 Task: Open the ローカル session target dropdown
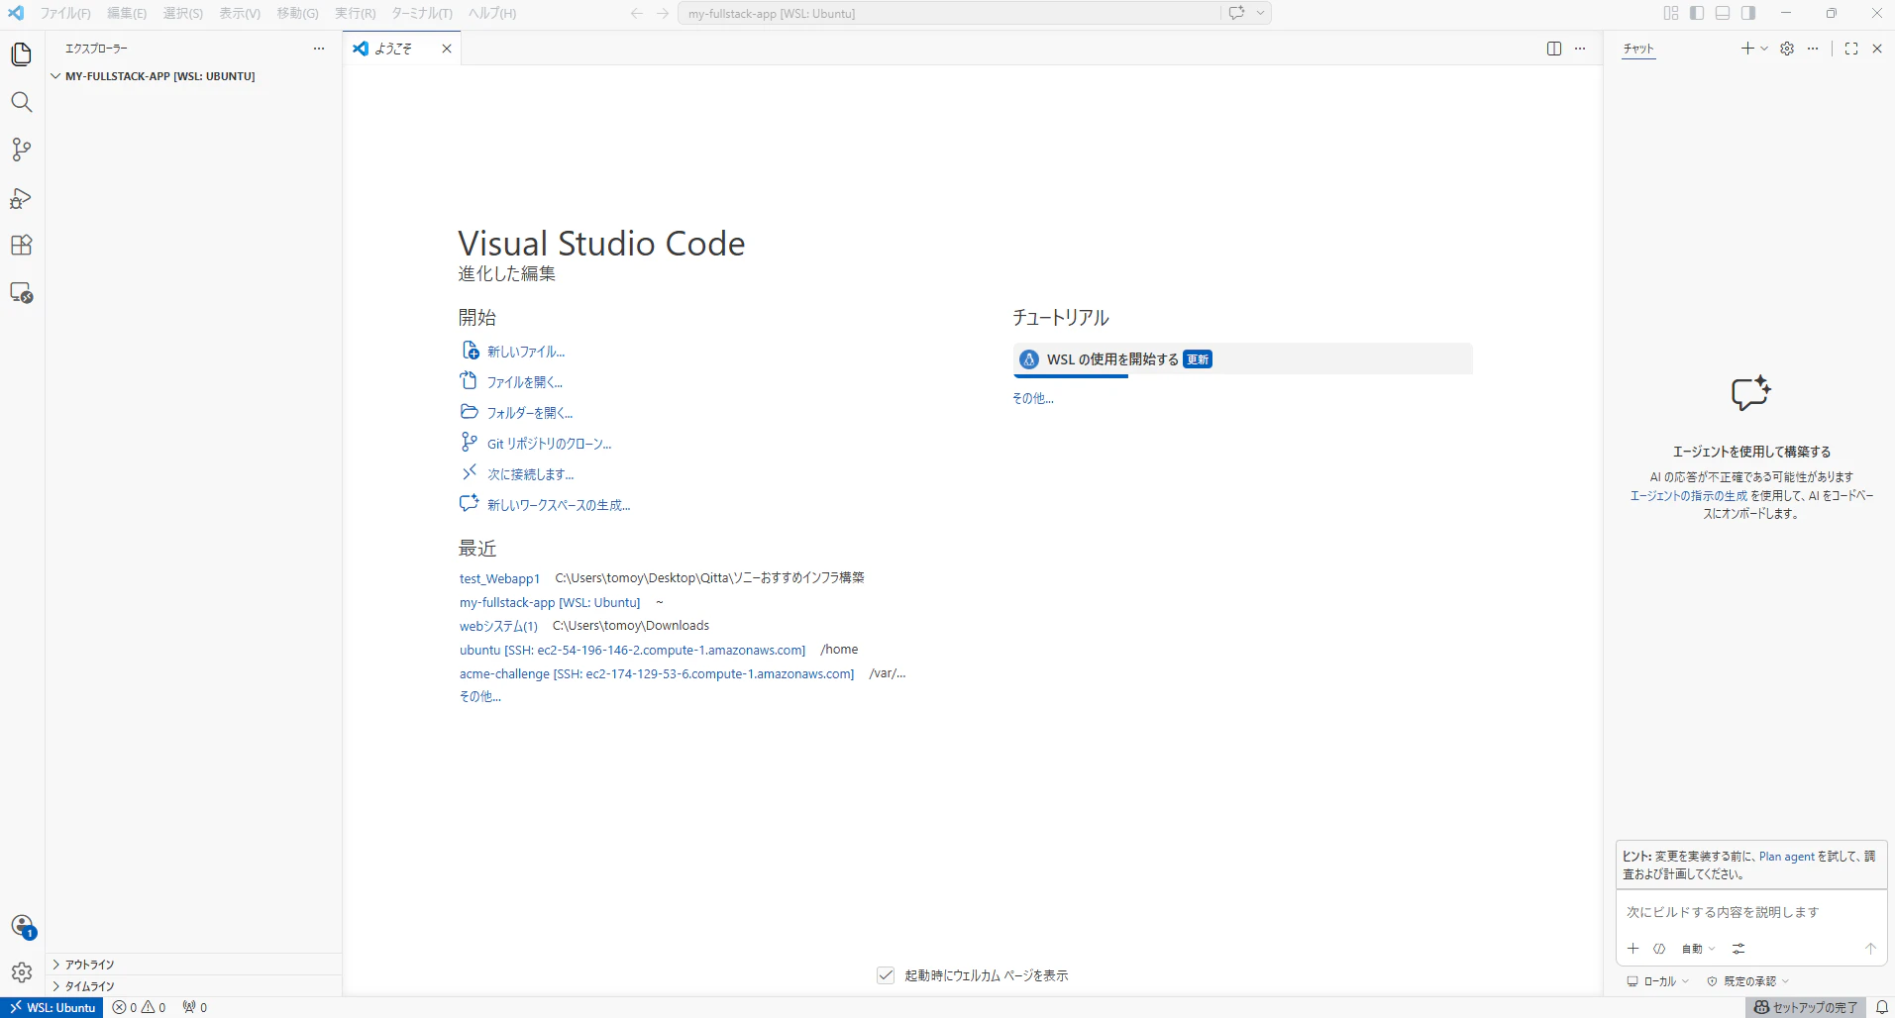[1658, 981]
